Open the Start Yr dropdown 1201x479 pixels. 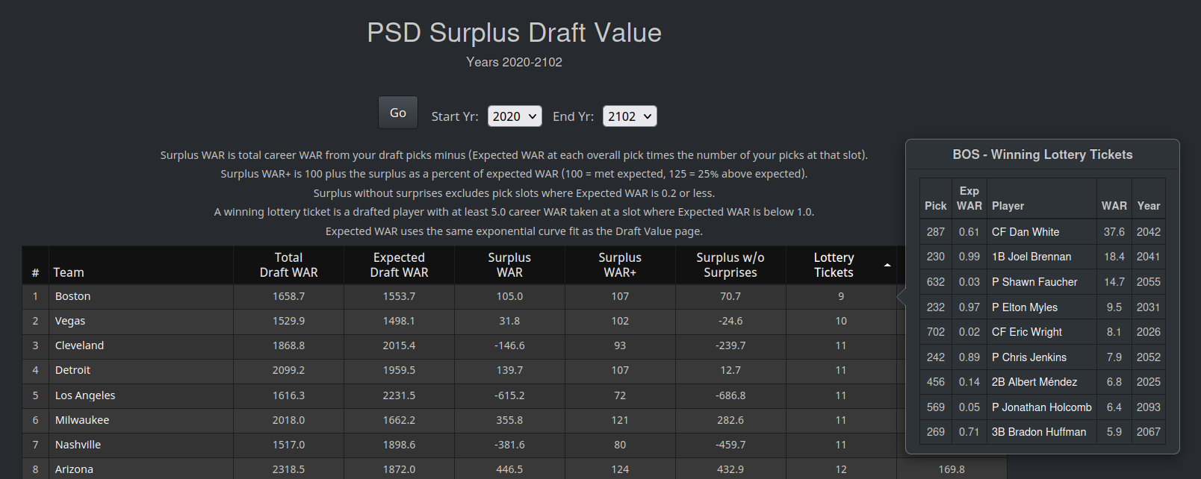click(x=515, y=116)
